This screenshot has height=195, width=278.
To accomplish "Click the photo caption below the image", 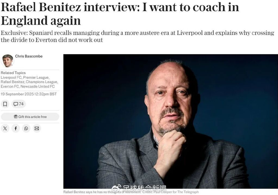I will 131,192.
